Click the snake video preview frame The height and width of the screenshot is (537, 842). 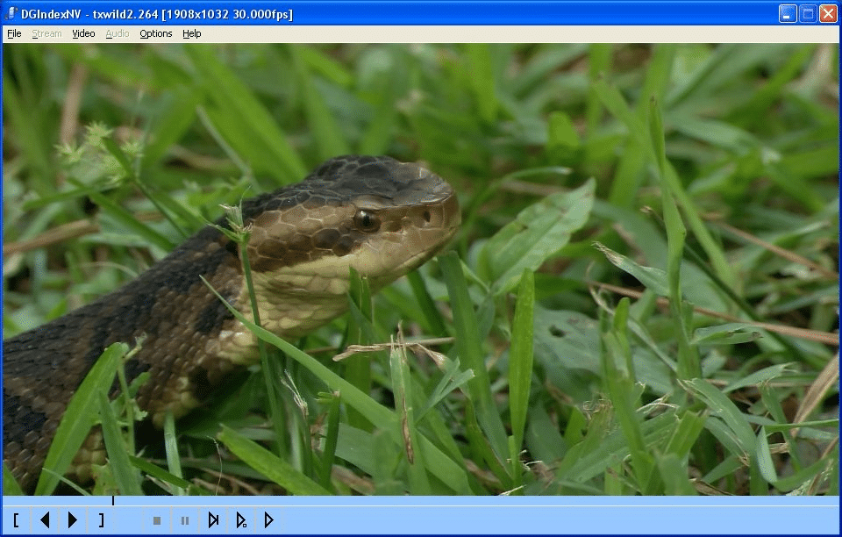420,269
